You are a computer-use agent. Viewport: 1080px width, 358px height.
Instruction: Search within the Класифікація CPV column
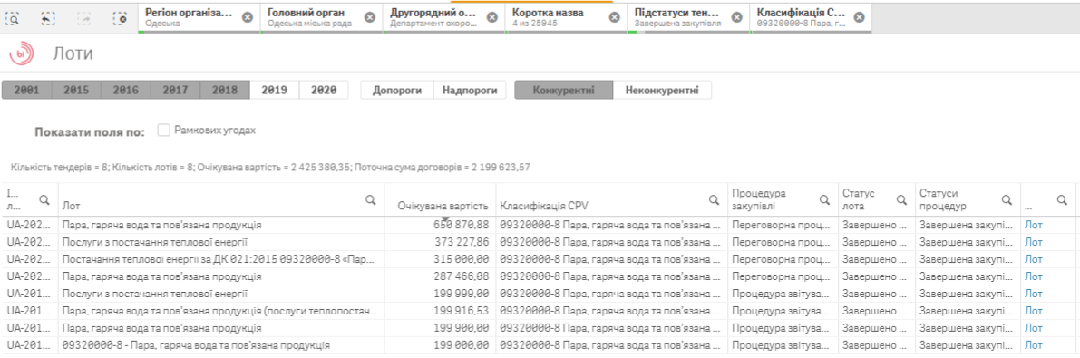pos(715,199)
